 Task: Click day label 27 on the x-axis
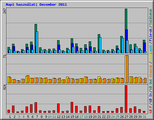point(126,117)
